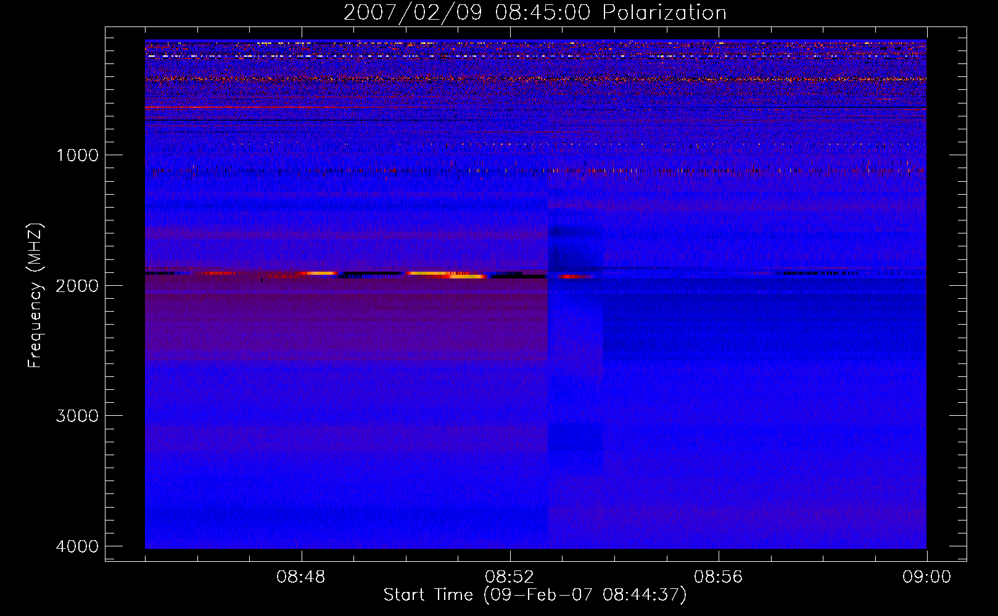The image size is (998, 616).
Task: Click the 1000 frequency tick label
Action: coord(77,155)
